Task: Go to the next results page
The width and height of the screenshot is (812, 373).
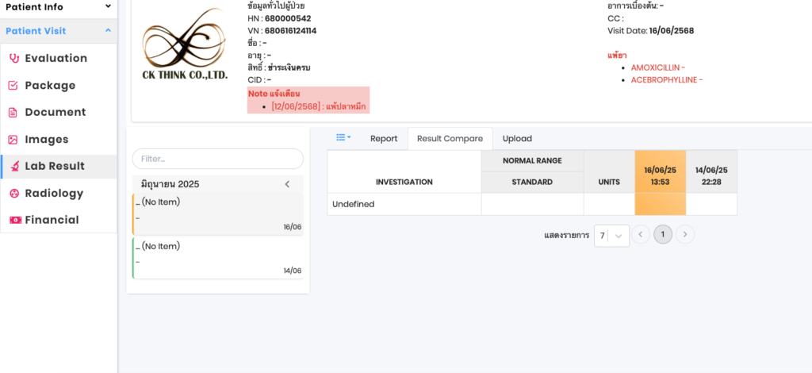Action: pos(685,235)
